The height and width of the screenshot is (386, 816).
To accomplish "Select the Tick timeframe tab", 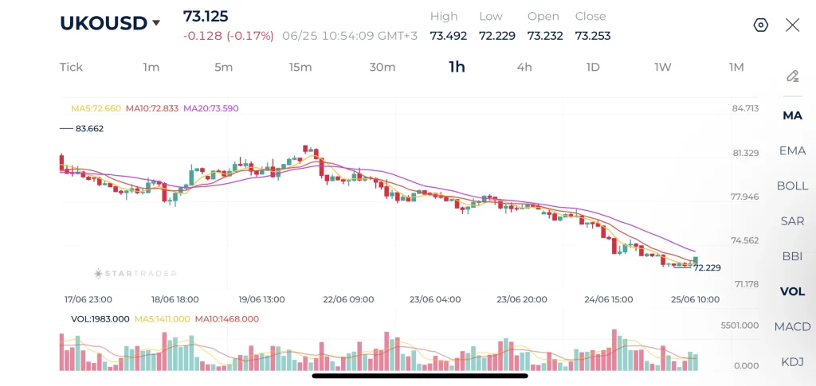I will (x=71, y=67).
